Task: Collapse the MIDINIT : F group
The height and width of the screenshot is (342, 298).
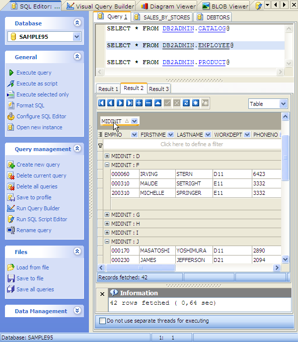Action: (x=107, y=165)
